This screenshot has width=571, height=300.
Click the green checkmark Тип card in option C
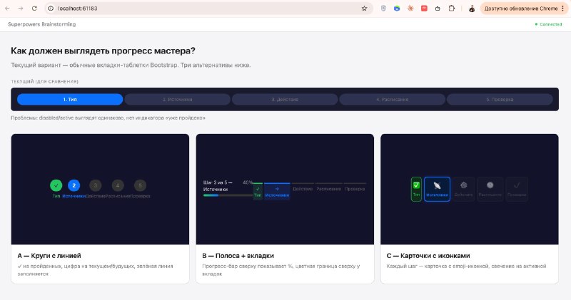[x=416, y=189]
